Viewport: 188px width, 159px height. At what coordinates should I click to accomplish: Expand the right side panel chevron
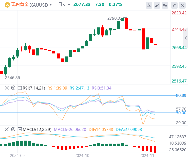186,38
